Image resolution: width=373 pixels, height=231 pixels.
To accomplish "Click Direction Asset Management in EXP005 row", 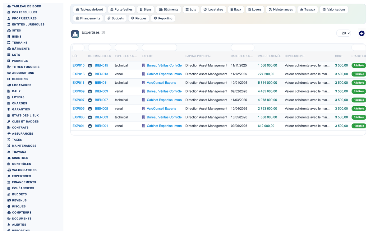I will pos(206,109).
